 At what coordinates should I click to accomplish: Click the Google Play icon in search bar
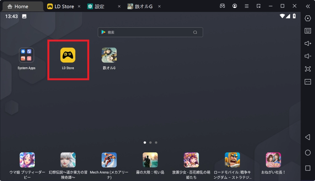[103, 32]
